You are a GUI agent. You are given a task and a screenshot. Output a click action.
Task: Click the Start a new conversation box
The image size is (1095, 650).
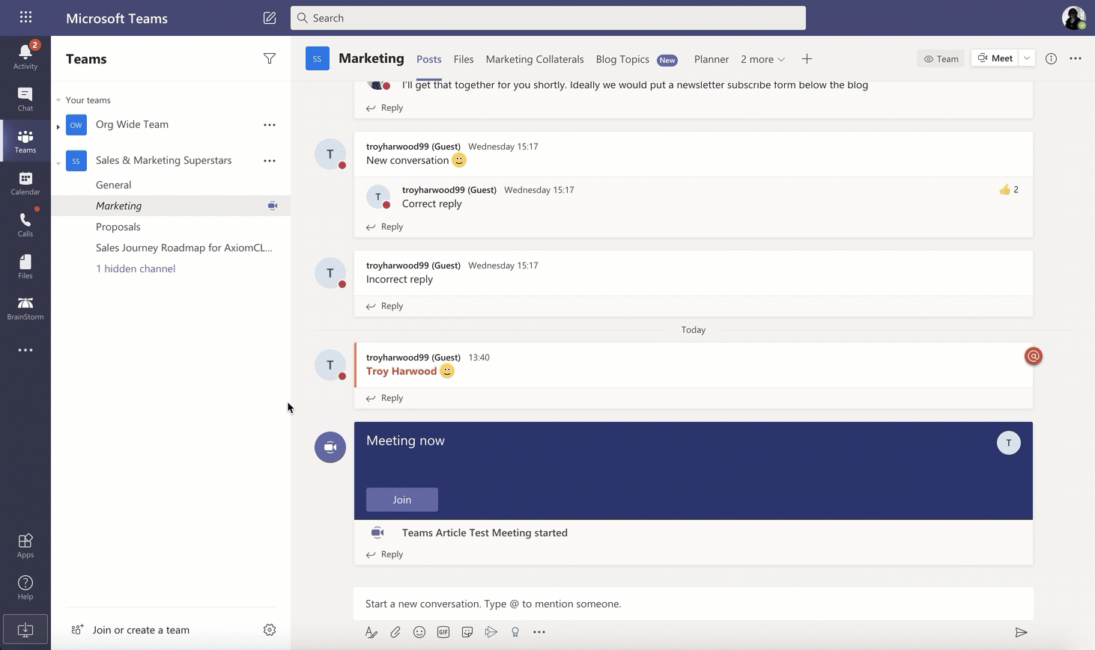694,604
